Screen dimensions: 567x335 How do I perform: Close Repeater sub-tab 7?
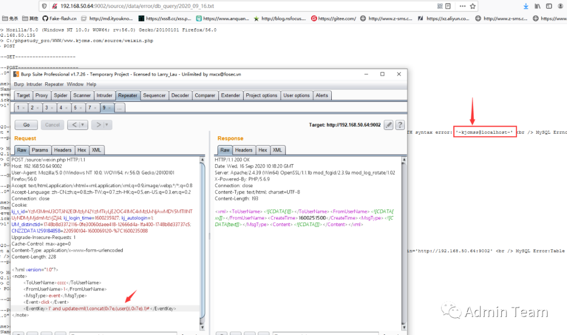point(95,108)
